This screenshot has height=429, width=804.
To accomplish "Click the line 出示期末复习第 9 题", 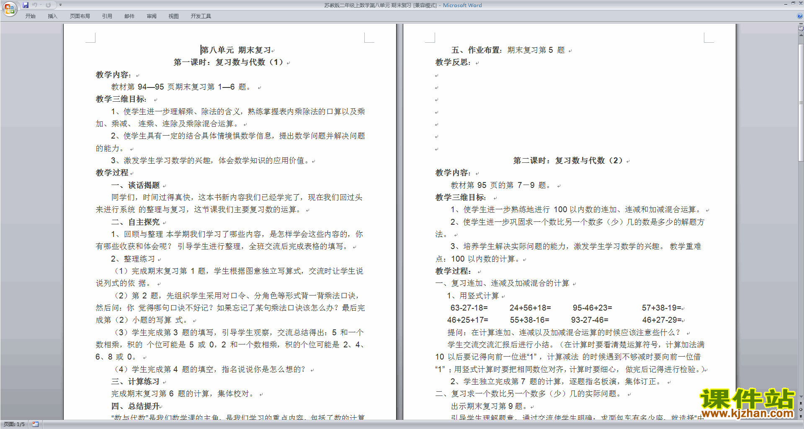I will point(489,406).
